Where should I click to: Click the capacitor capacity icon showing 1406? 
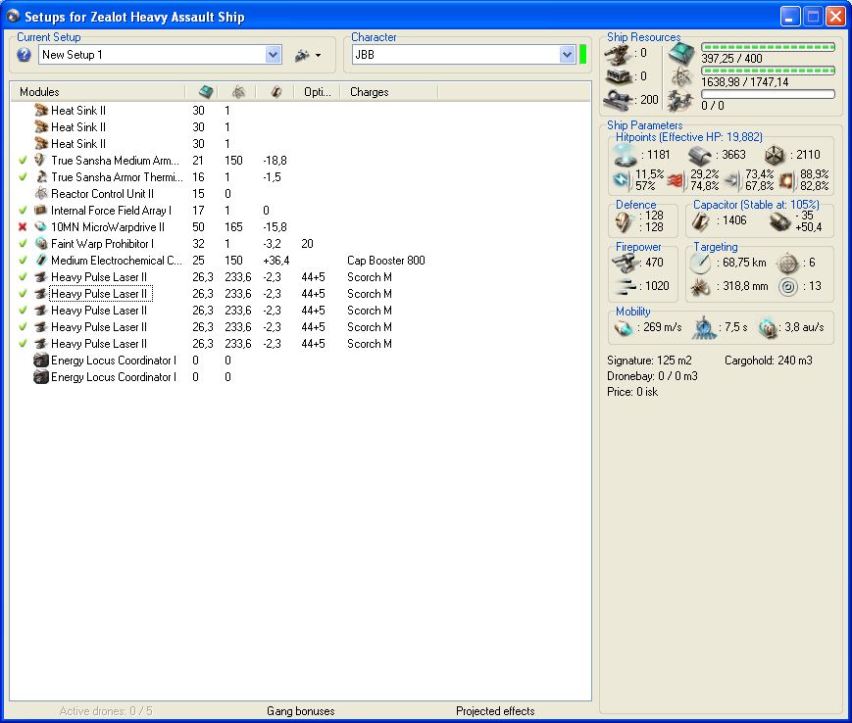[701, 221]
